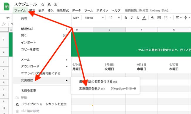Screen dimensions: 191x114
Task: Select オフラインで使用可能にする menu item
Action: click(x=42, y=73)
